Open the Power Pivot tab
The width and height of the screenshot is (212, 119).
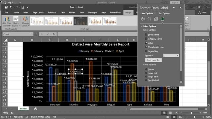point(115,13)
